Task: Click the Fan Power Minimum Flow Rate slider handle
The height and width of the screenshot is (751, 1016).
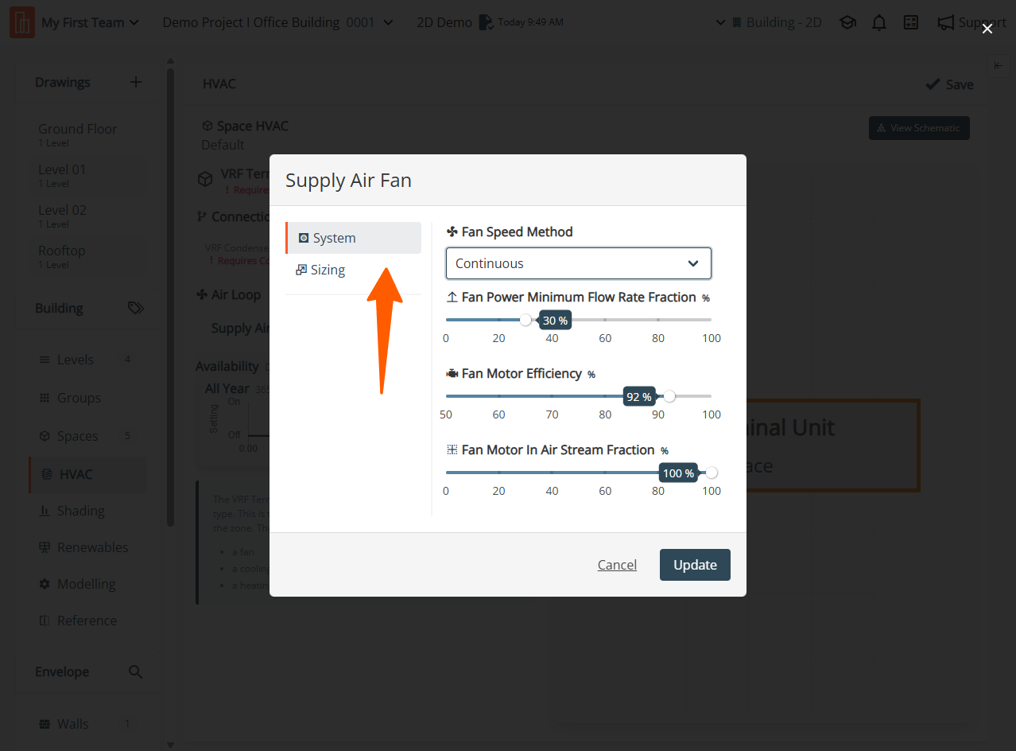Action: point(525,320)
